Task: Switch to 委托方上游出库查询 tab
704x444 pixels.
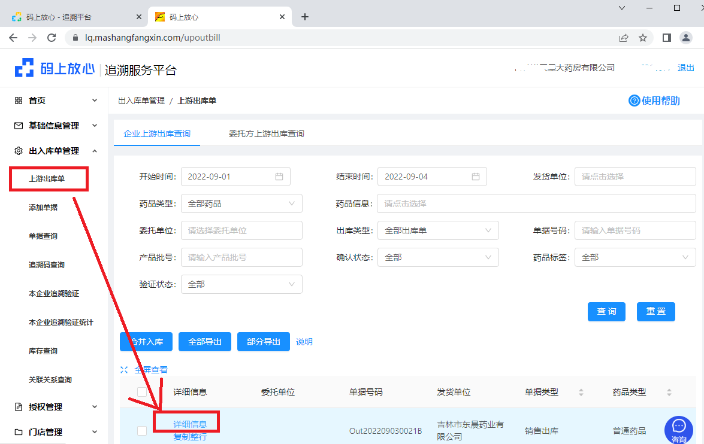Action: (x=266, y=133)
